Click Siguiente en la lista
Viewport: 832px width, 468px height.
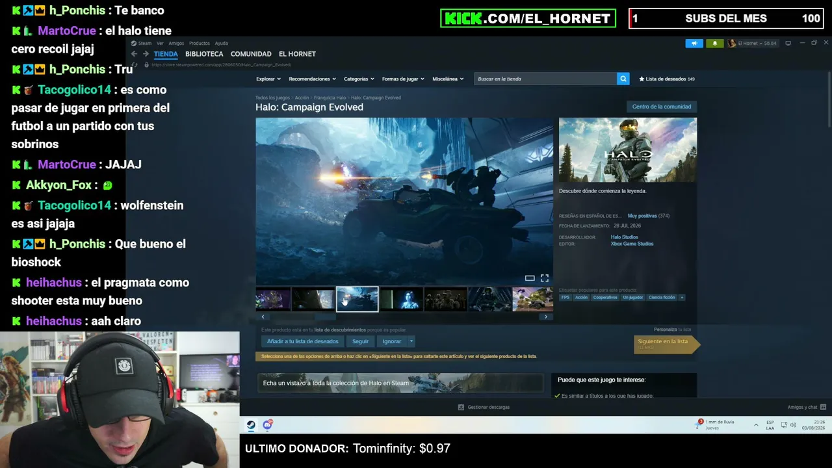coord(666,344)
